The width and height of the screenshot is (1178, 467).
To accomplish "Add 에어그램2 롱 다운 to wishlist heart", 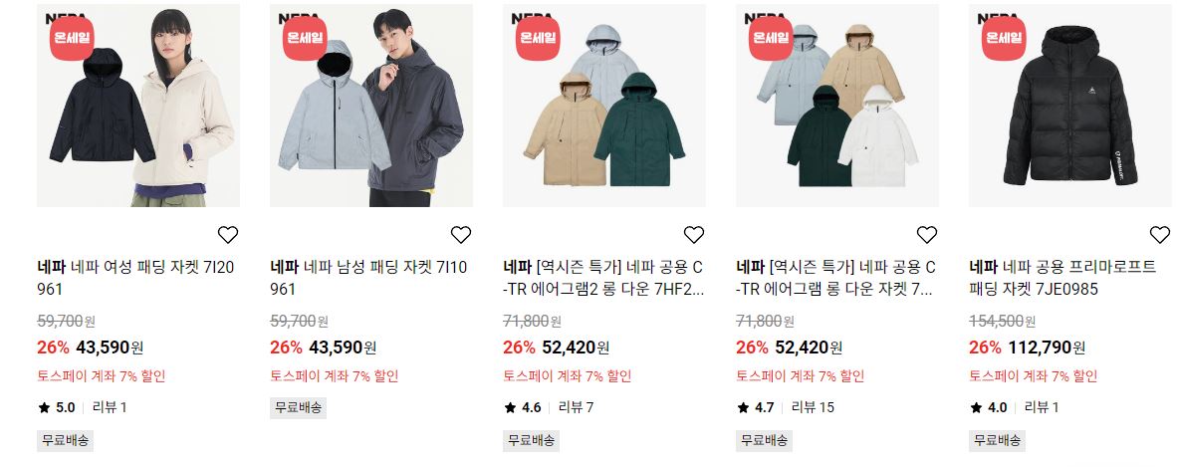I will click(x=693, y=235).
